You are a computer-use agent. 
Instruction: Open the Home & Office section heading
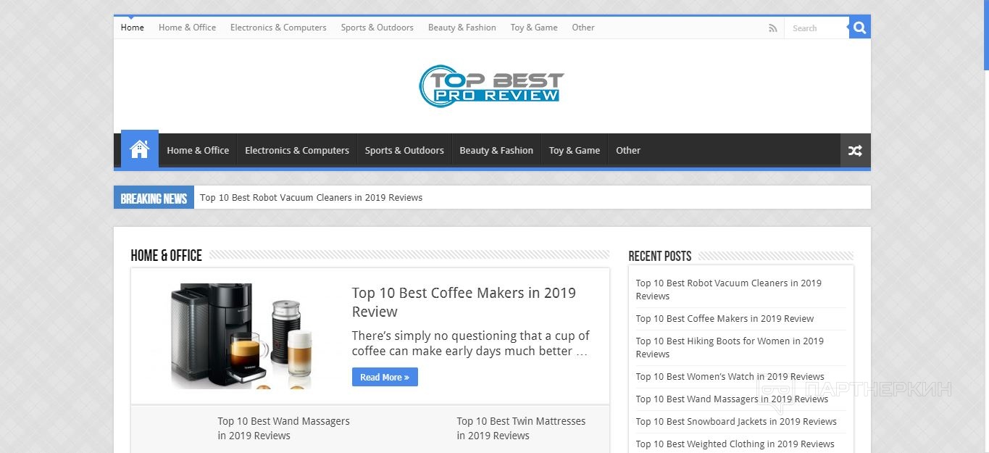pyautogui.click(x=166, y=255)
